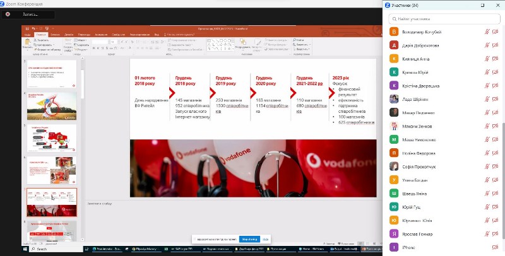Switch to the Анимация ribbon tab
Screen dimensions: 505x256
point(101,35)
